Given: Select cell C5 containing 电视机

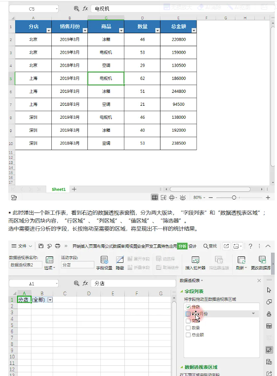Looking at the screenshot, I should [x=106, y=79].
